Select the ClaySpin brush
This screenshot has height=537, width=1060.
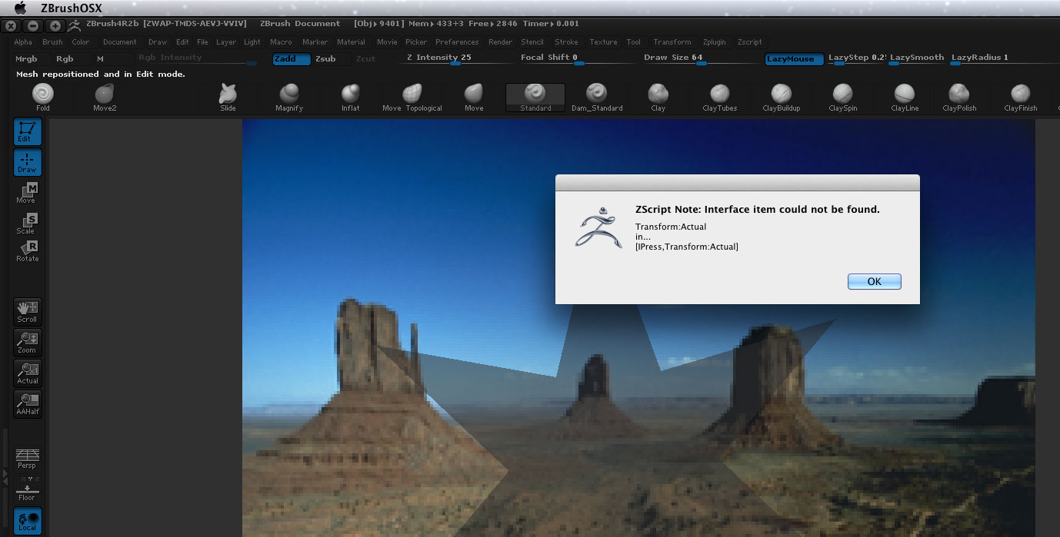pyautogui.click(x=843, y=98)
